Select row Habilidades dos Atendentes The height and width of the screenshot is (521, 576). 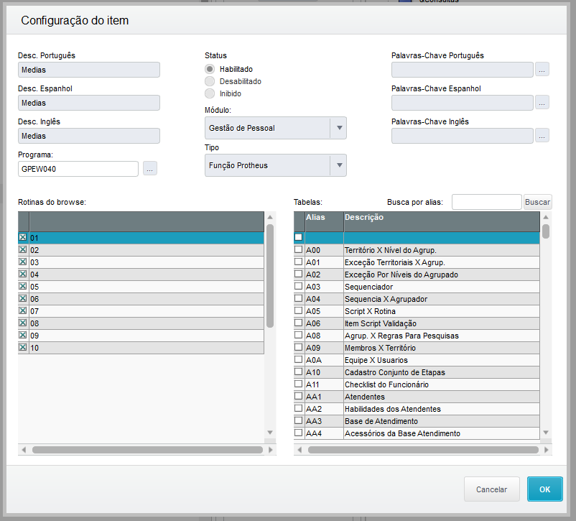tap(417, 408)
